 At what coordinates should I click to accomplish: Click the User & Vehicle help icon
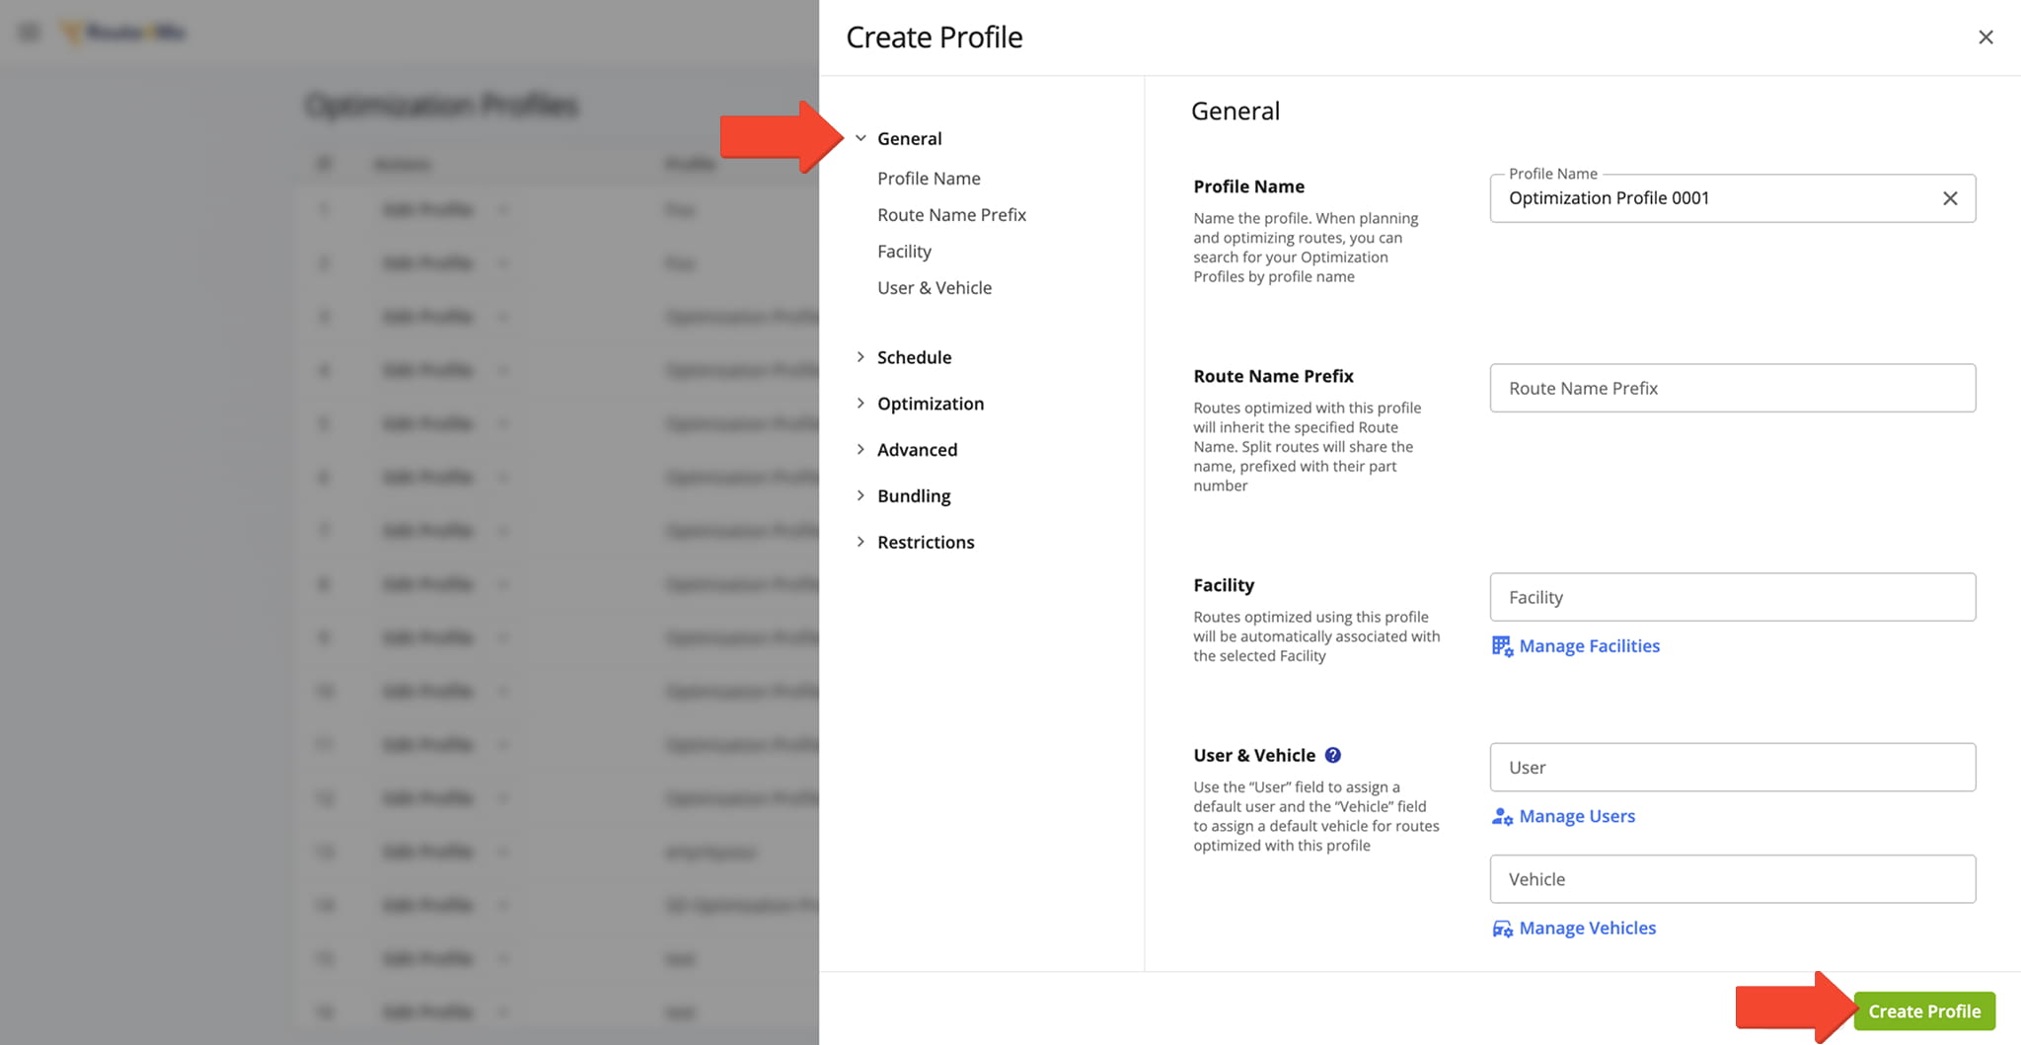pyautogui.click(x=1332, y=755)
